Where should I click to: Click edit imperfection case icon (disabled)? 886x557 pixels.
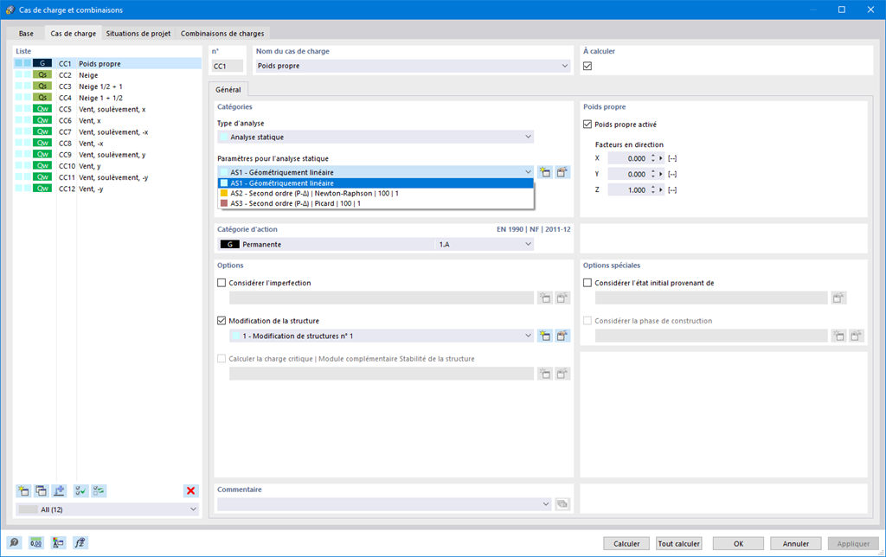pos(562,298)
